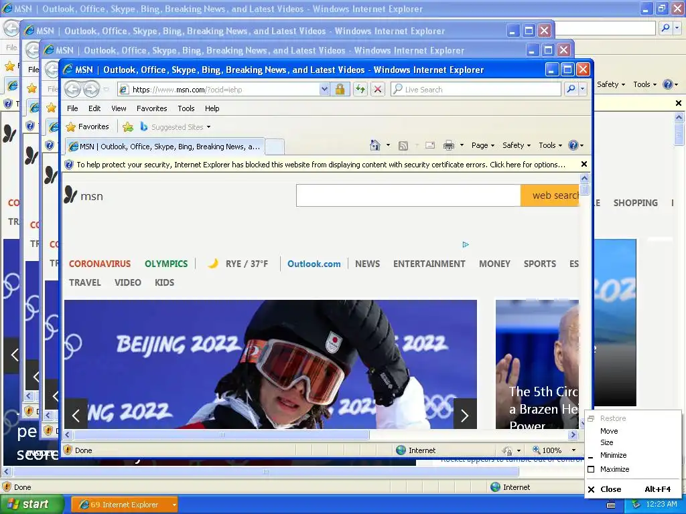Click the weather moon icon

click(x=212, y=264)
